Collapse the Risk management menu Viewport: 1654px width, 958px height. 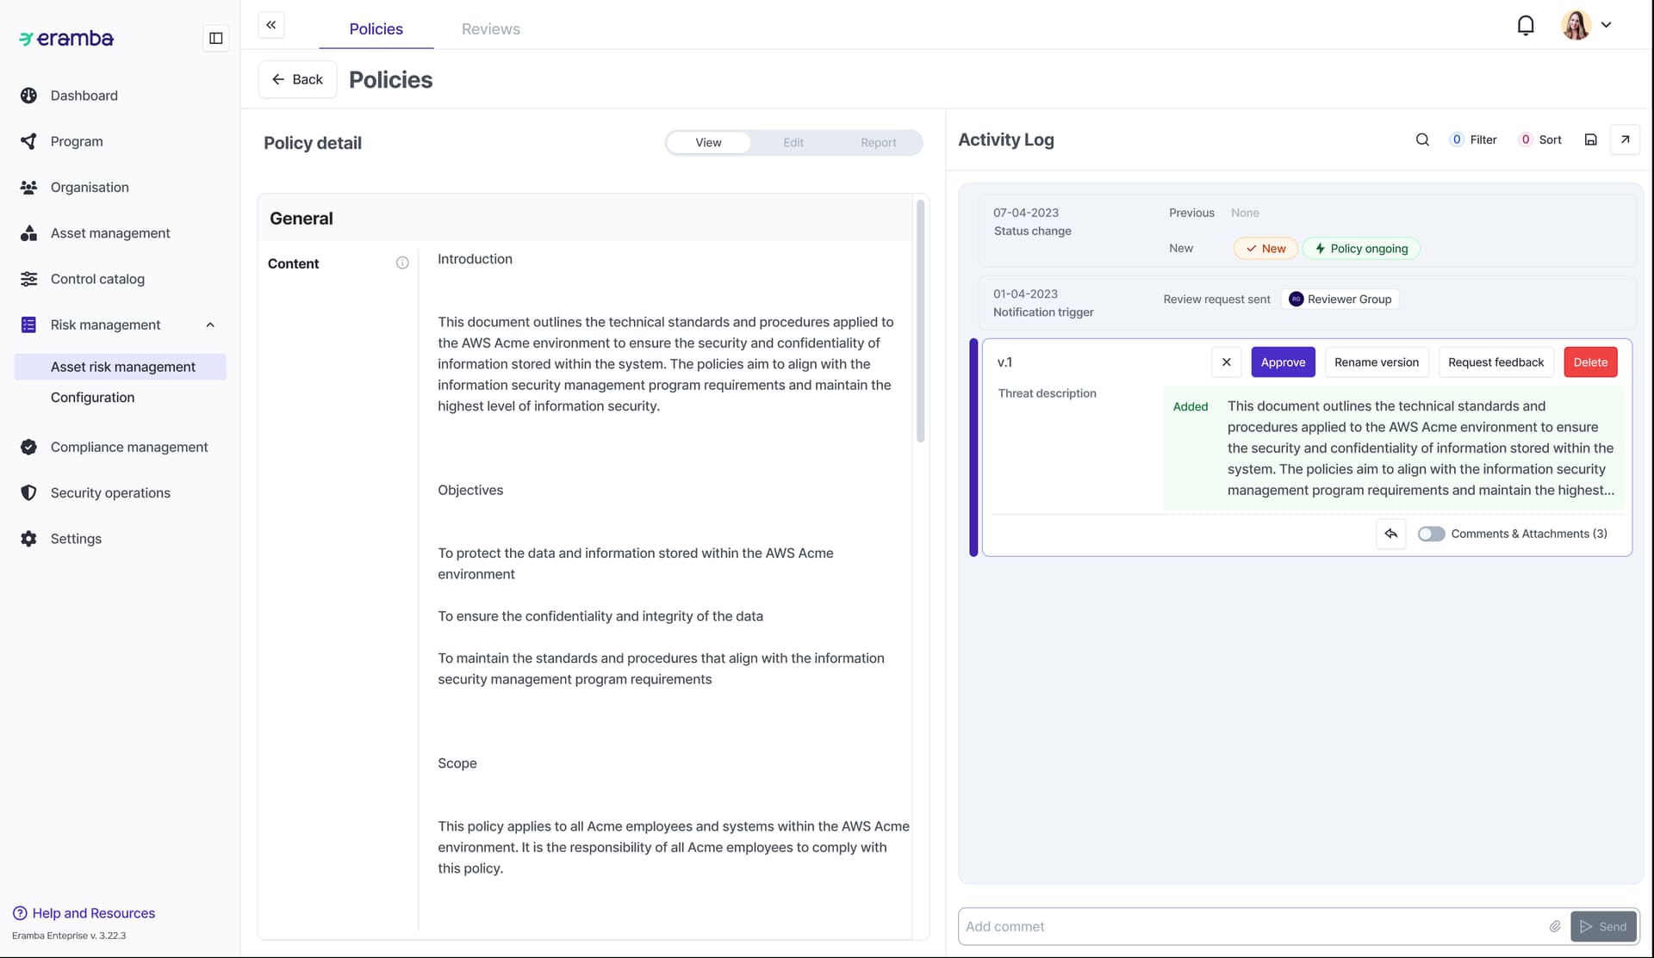click(210, 324)
